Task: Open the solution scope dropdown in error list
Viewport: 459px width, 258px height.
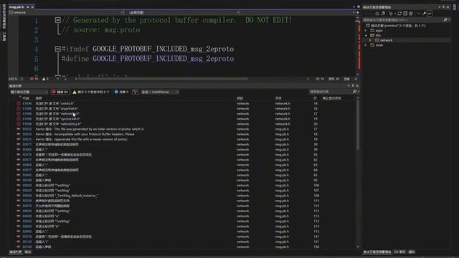Action: coord(29,92)
